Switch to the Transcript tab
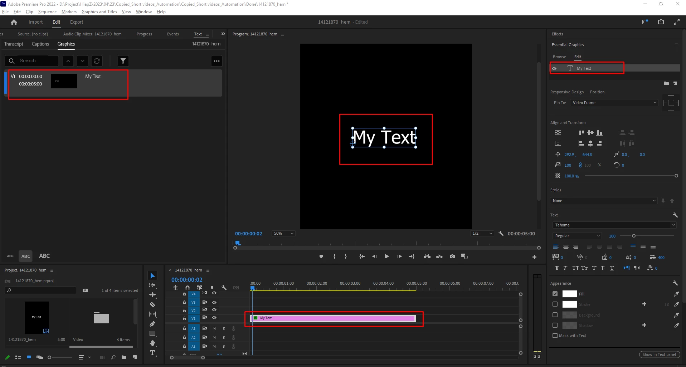686x367 pixels. [14, 44]
